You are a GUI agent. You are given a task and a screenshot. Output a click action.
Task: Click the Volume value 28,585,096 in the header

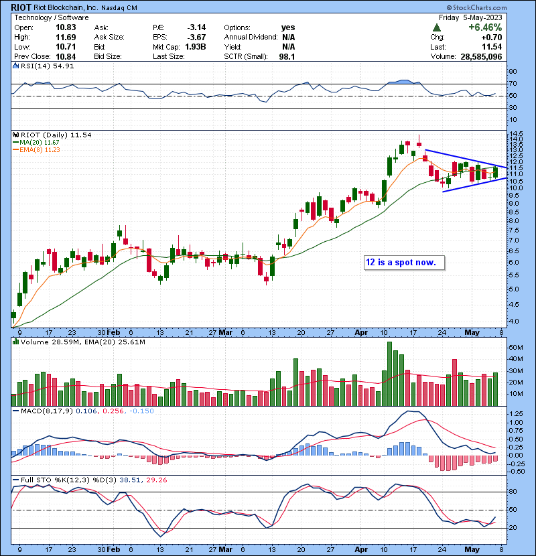point(481,56)
